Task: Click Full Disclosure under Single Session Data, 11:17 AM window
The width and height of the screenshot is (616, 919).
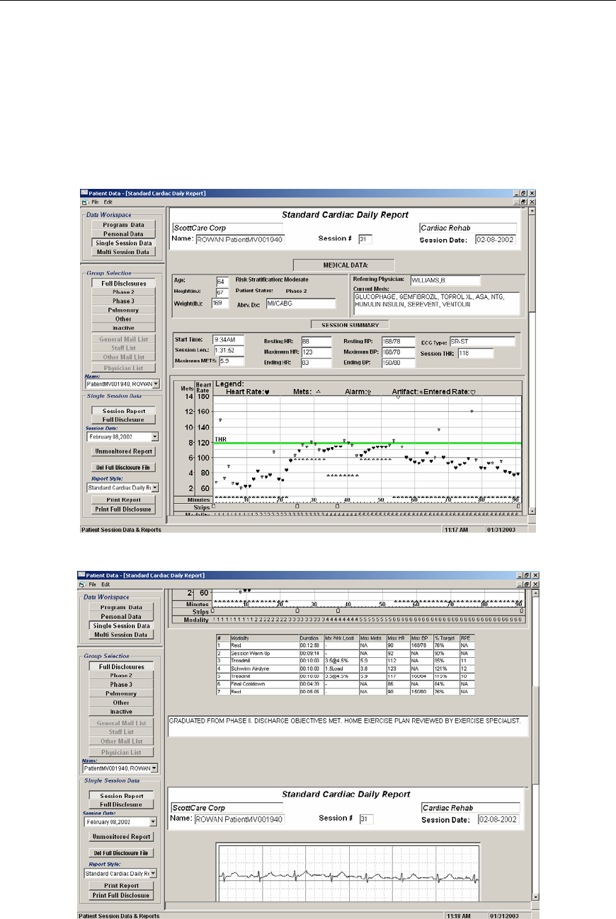Action: tap(124, 420)
